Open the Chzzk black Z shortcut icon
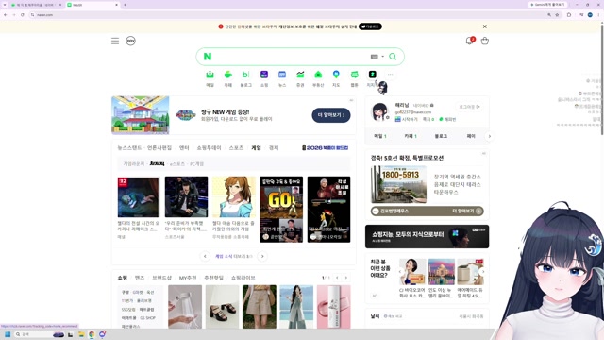The image size is (604, 340). (372, 75)
